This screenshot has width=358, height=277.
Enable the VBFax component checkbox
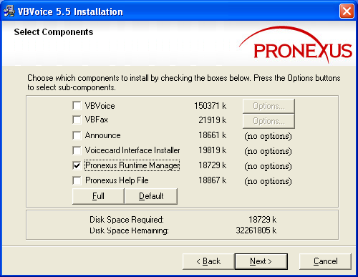[77, 120]
